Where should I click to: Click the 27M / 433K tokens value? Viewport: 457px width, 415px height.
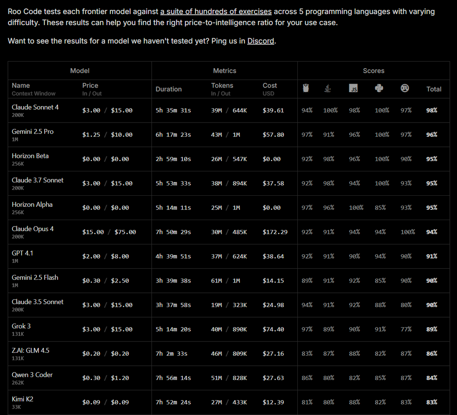pos(229,402)
